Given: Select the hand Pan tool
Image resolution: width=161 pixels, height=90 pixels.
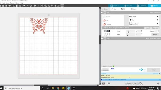Looking at the screenshot, I should (x=55, y=6).
